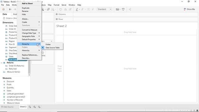The width and height of the screenshot is (199, 112).
Task: Select the Order ID (Returns) field
Action: pos(16,66)
